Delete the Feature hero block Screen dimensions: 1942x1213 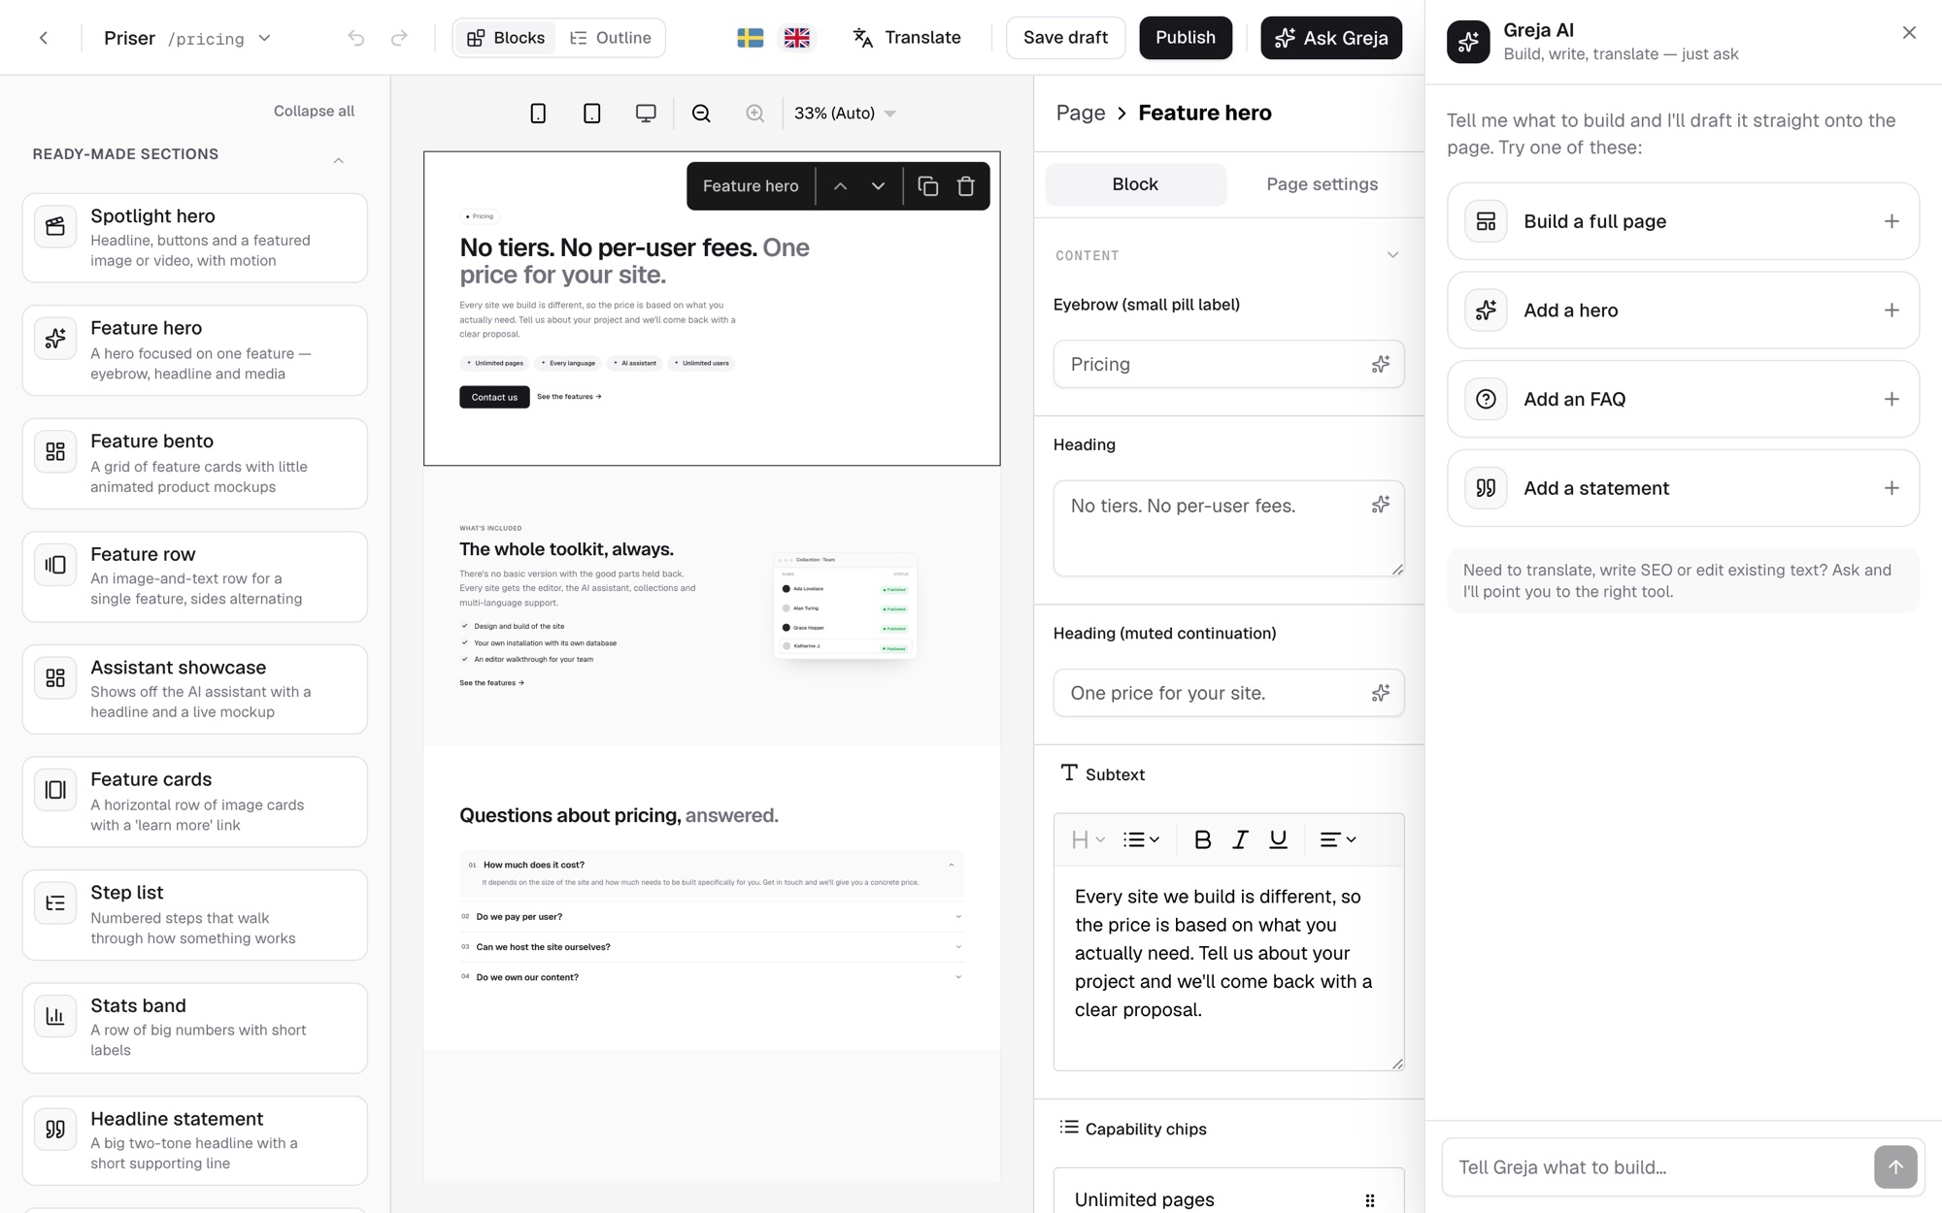pyautogui.click(x=965, y=186)
